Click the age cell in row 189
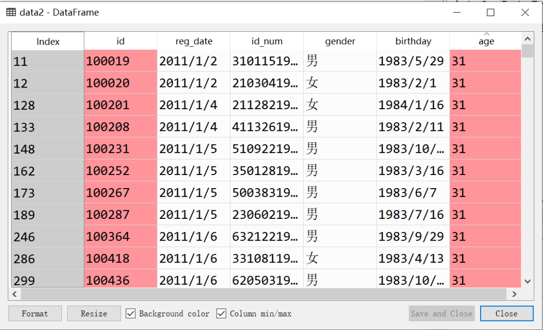This screenshot has height=330, width=543. [486, 215]
